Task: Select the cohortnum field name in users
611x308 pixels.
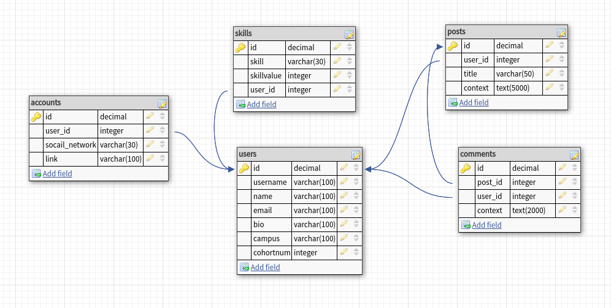Action: click(271, 252)
